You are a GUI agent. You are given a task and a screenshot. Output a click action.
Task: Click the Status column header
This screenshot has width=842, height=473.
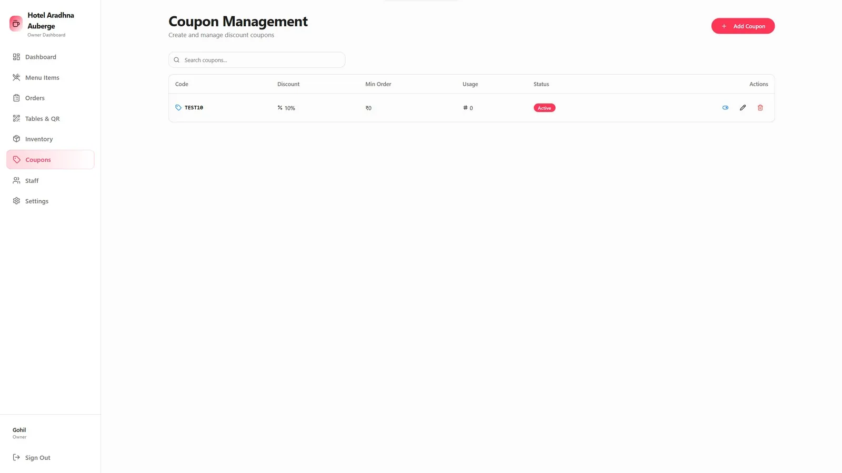point(541,84)
